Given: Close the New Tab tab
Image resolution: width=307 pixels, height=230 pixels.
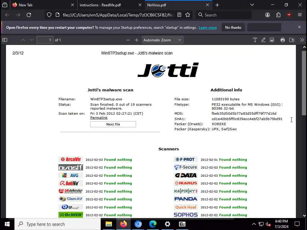Looking at the screenshot, I should (73, 5).
